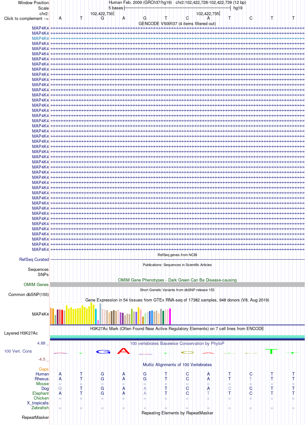Click the hg19 label next to the scale bar
305x425 pixels.
tap(238, 8)
